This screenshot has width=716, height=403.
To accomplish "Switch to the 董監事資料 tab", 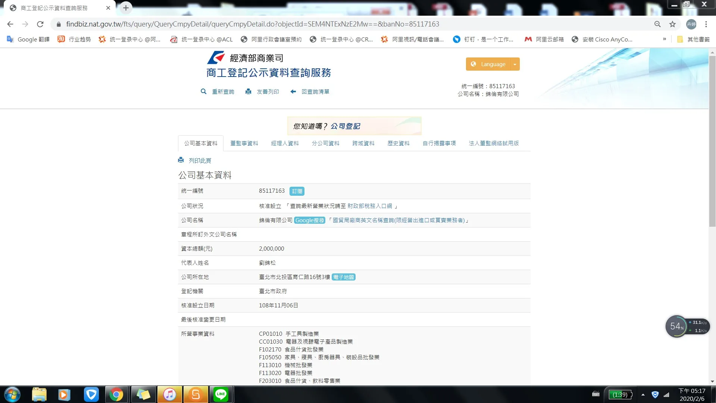I will 244,143.
